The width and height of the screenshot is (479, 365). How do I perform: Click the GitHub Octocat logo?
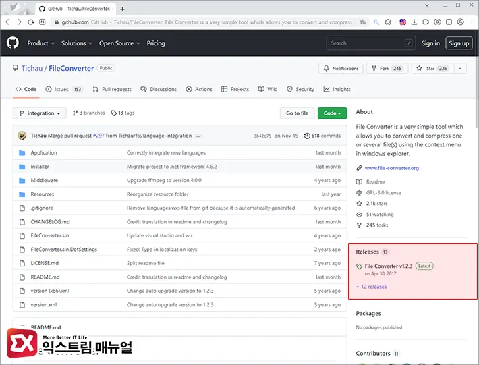13,43
